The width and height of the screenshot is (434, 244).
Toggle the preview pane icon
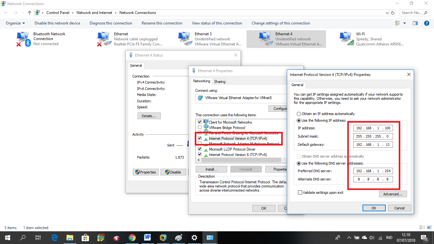click(415, 23)
